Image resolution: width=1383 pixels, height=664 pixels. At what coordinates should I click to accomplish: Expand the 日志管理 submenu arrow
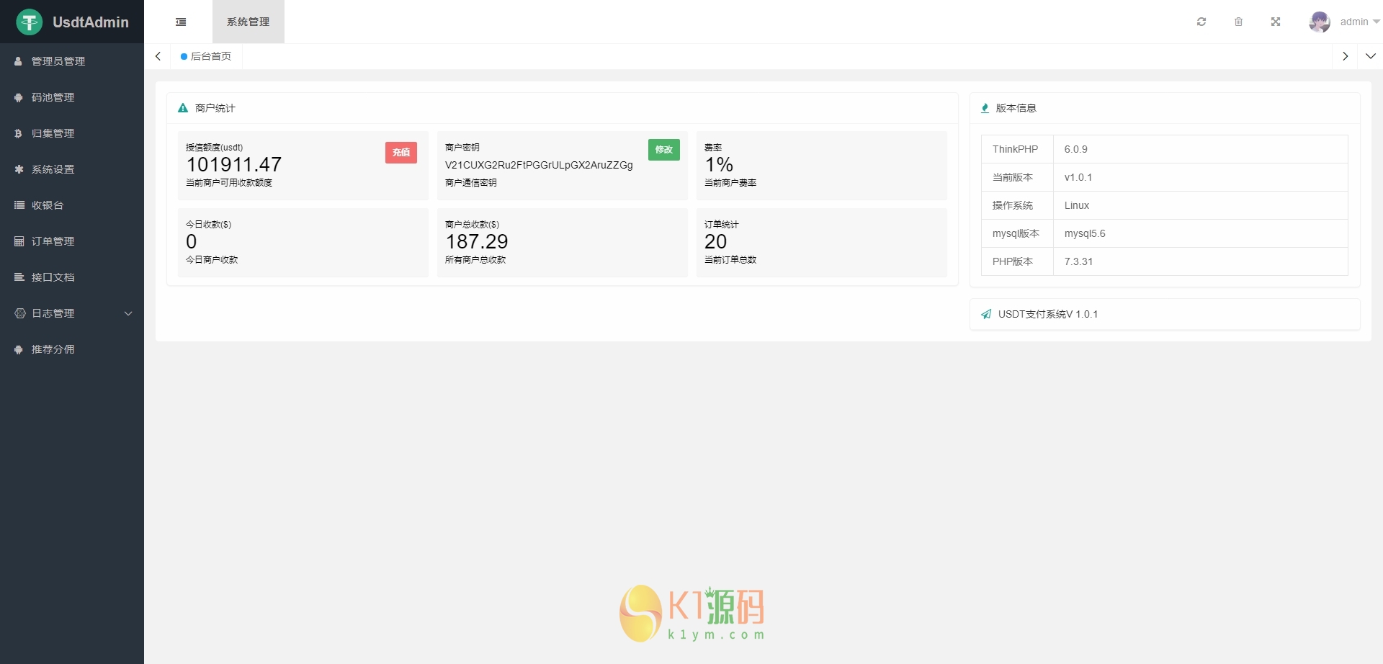[128, 314]
